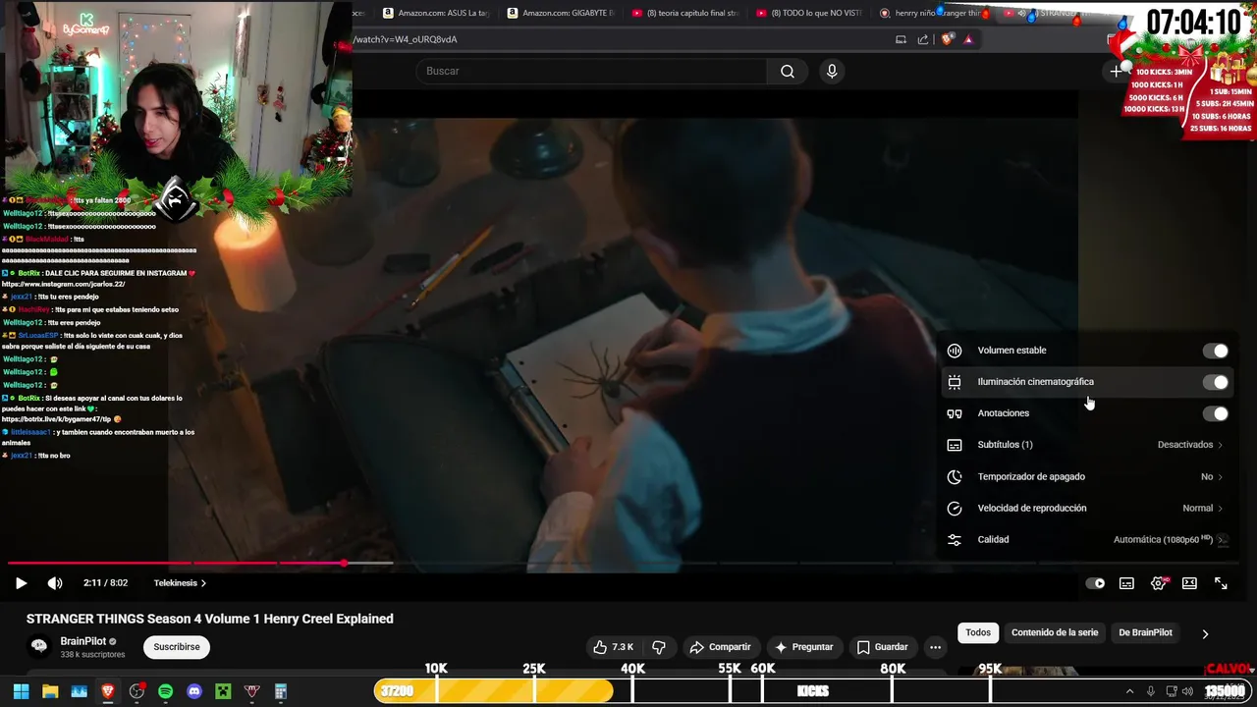Play the paused YouTube video
Viewport: 1257px width, 707px height.
[x=21, y=583]
